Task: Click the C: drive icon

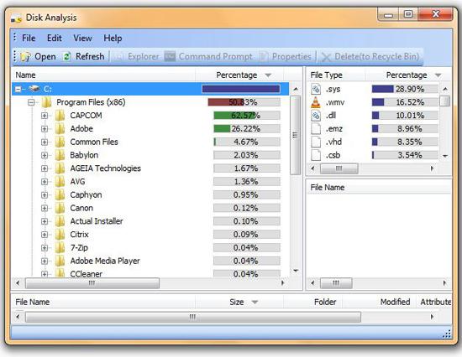Action: click(x=34, y=89)
